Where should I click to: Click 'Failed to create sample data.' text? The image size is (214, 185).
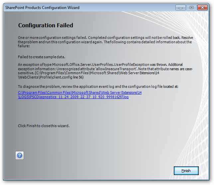tap(42, 57)
